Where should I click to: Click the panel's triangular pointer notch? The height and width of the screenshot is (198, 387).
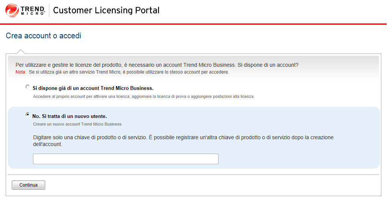coord(21,52)
